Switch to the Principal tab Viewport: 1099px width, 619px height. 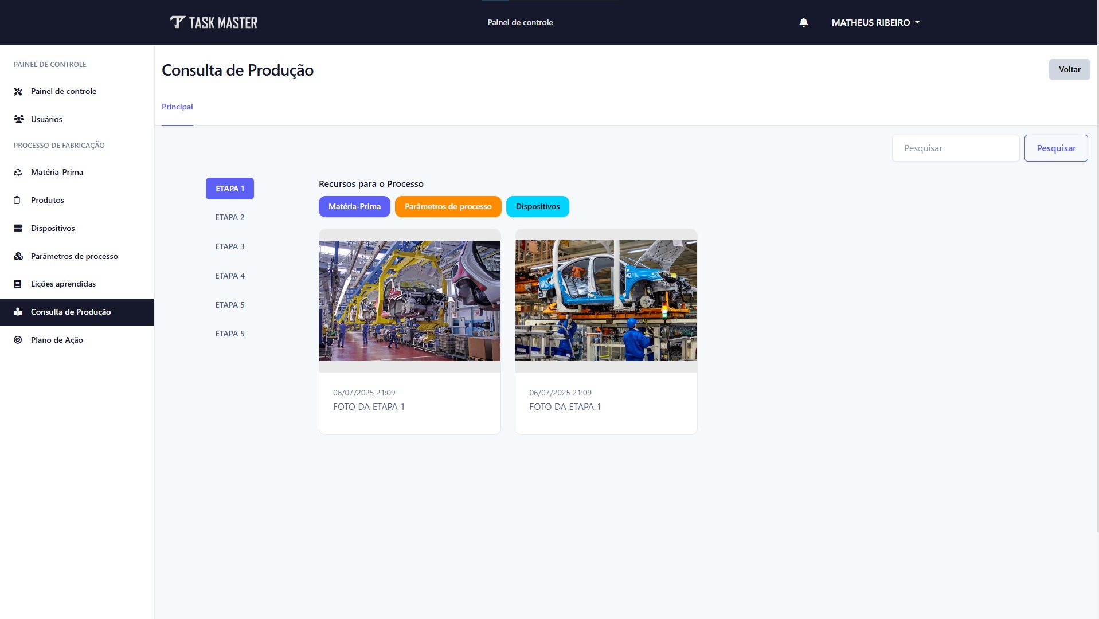click(x=177, y=107)
